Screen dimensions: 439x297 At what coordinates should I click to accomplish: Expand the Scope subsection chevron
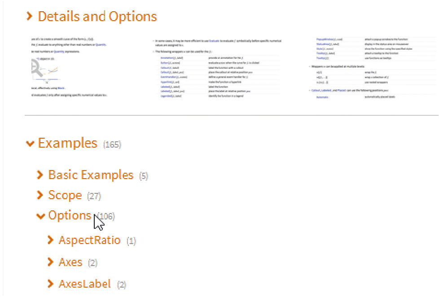coord(40,195)
